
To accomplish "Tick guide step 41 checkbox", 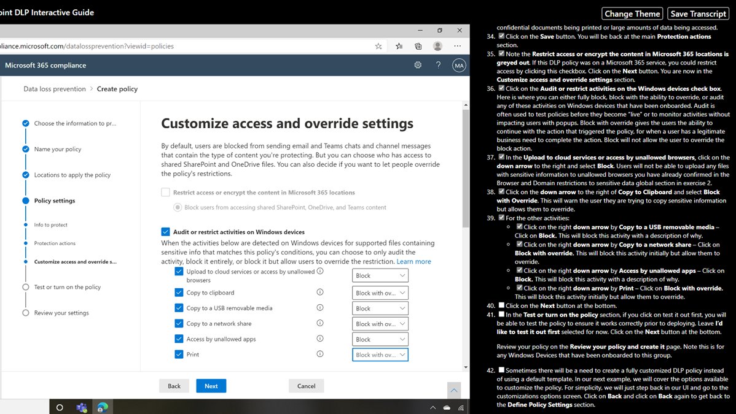I will (x=501, y=314).
